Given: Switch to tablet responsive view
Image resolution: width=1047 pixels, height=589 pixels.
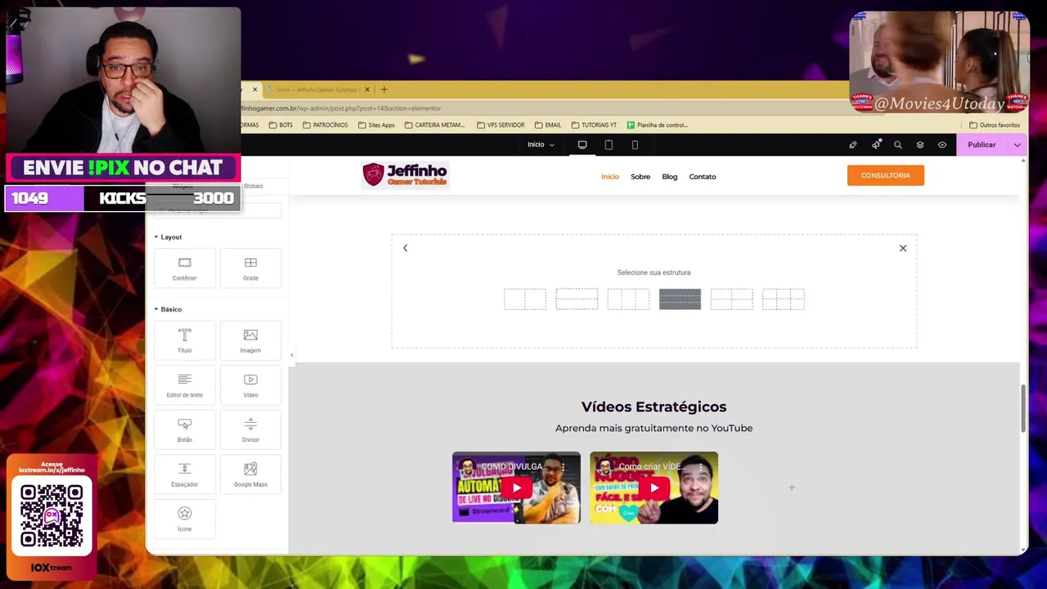Looking at the screenshot, I should point(609,145).
